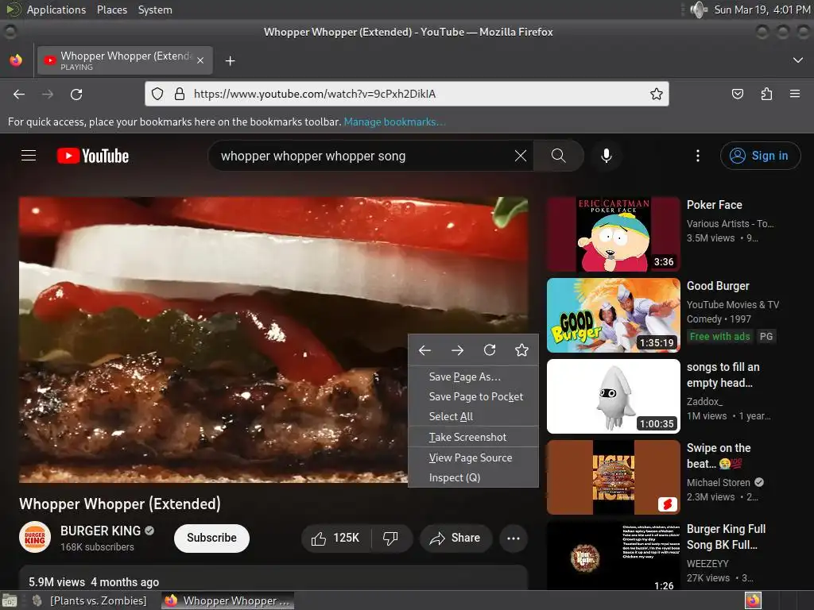Screen dimensions: 814x610
Task: Open Burger King Full Song thumbnail
Action: [613, 555]
